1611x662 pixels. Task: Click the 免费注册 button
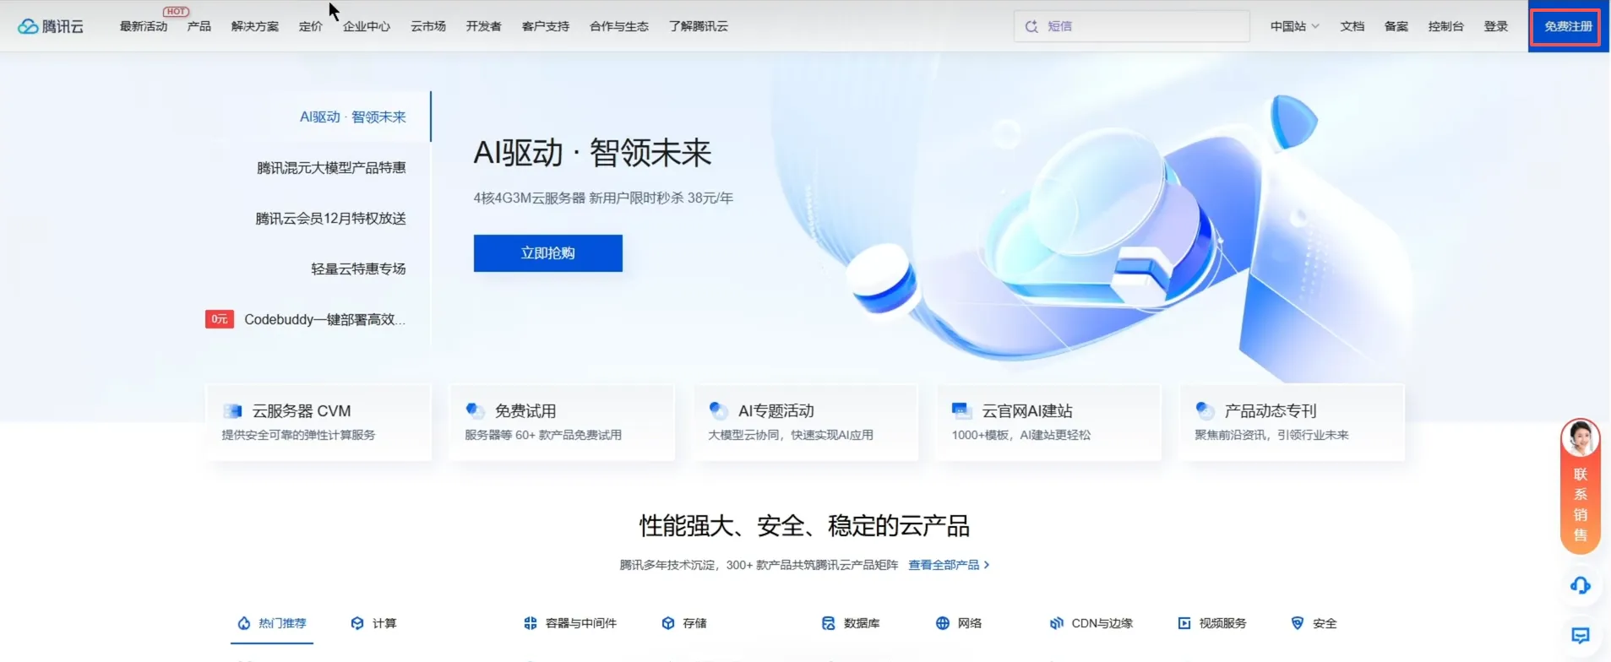1568,26
